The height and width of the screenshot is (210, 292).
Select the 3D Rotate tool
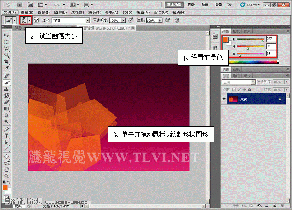(6, 157)
